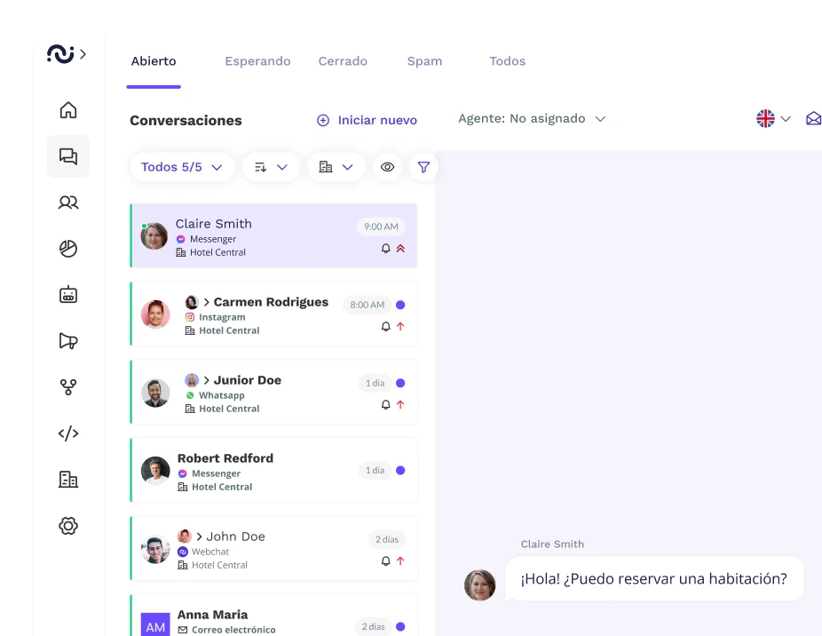Open the analytics pie chart section
This screenshot has width=822, height=636.
68,249
